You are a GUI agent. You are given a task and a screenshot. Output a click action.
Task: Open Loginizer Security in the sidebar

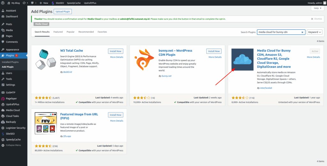pyautogui.click(x=16, y=128)
